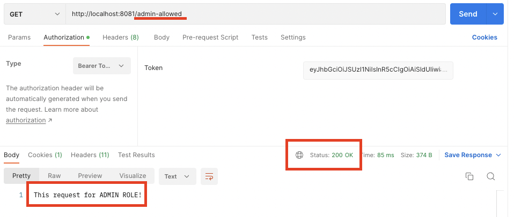Expand the Send button arrow options
The height and width of the screenshot is (217, 514).
click(x=495, y=14)
